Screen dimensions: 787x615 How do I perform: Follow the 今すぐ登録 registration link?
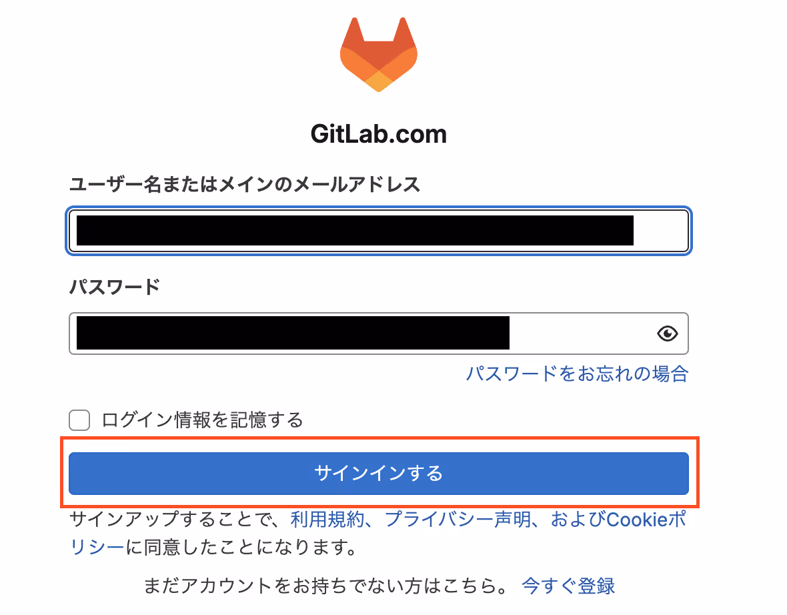[568, 586]
